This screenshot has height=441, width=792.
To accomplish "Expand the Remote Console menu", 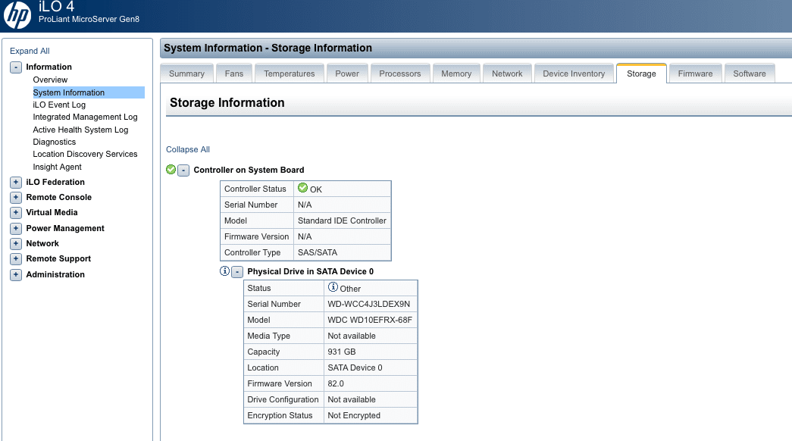I will click(16, 198).
